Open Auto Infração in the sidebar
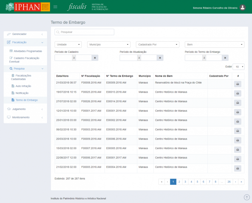Viewport: 252px width, 203px height. [x=23, y=86]
